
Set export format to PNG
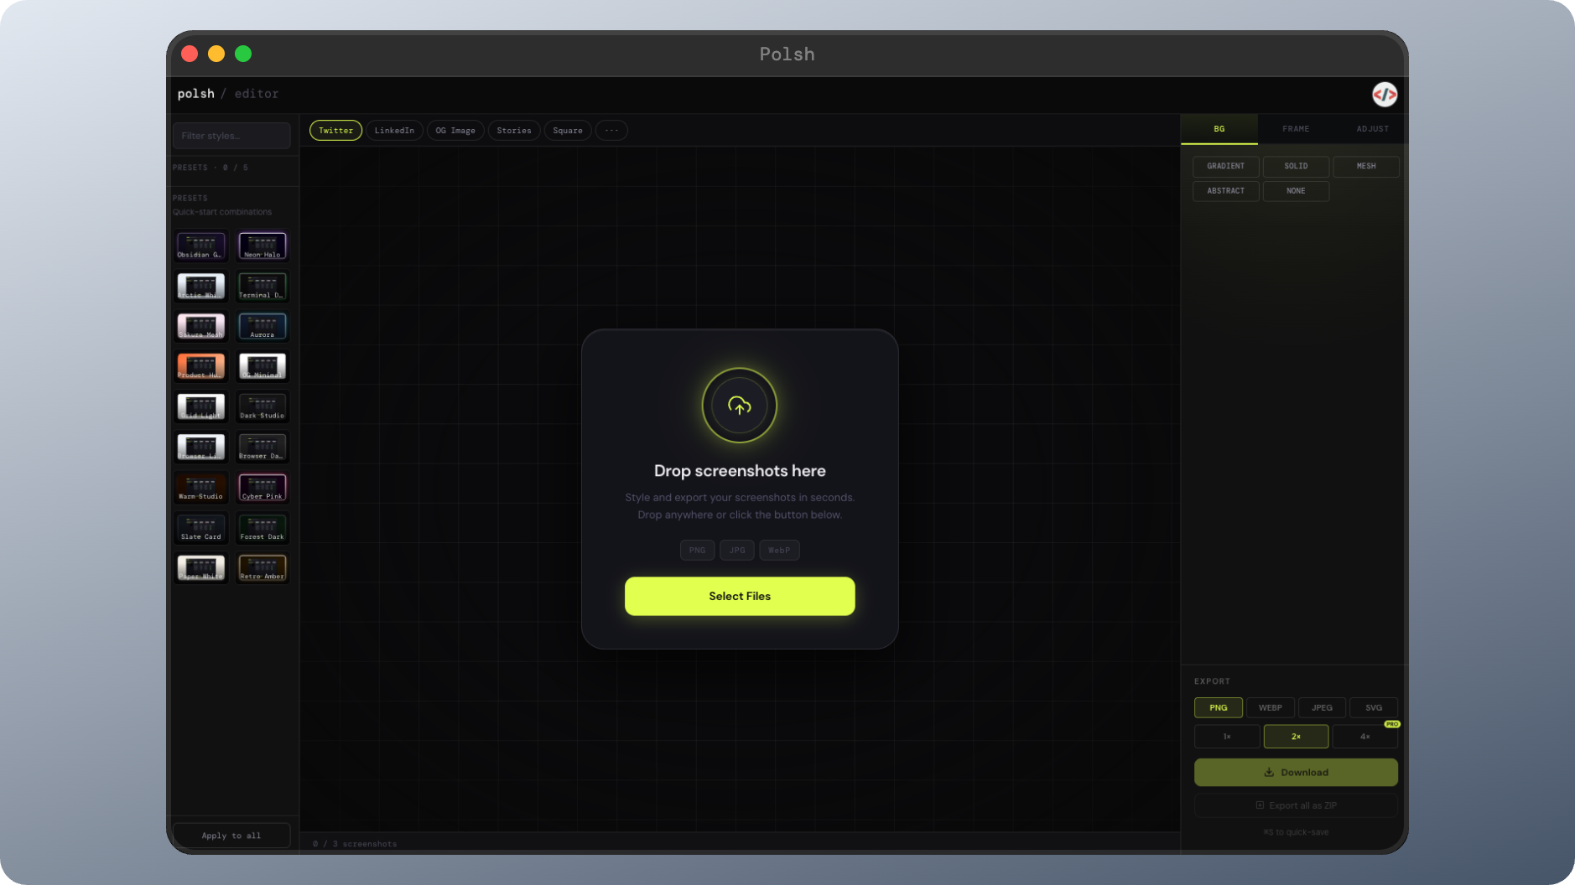tap(1219, 707)
